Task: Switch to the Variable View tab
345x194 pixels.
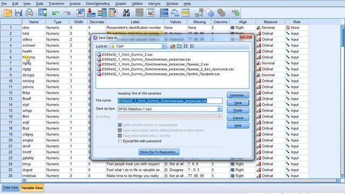Action: [x=32, y=188]
